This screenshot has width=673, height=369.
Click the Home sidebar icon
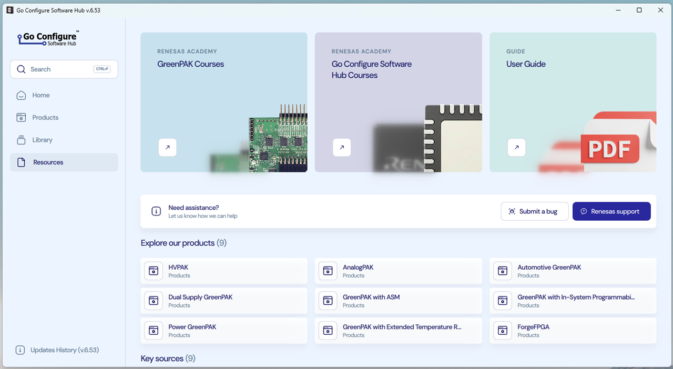pos(21,95)
